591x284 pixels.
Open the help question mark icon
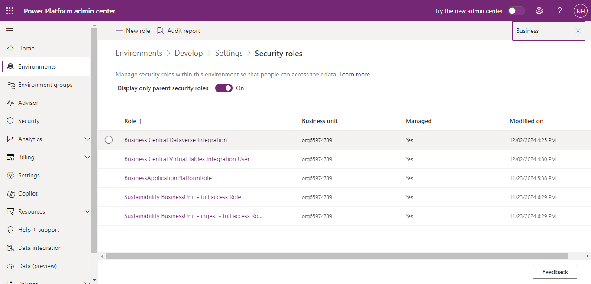559,11
